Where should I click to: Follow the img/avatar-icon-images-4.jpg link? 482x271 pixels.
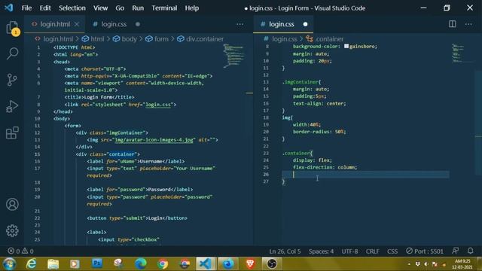click(x=154, y=140)
